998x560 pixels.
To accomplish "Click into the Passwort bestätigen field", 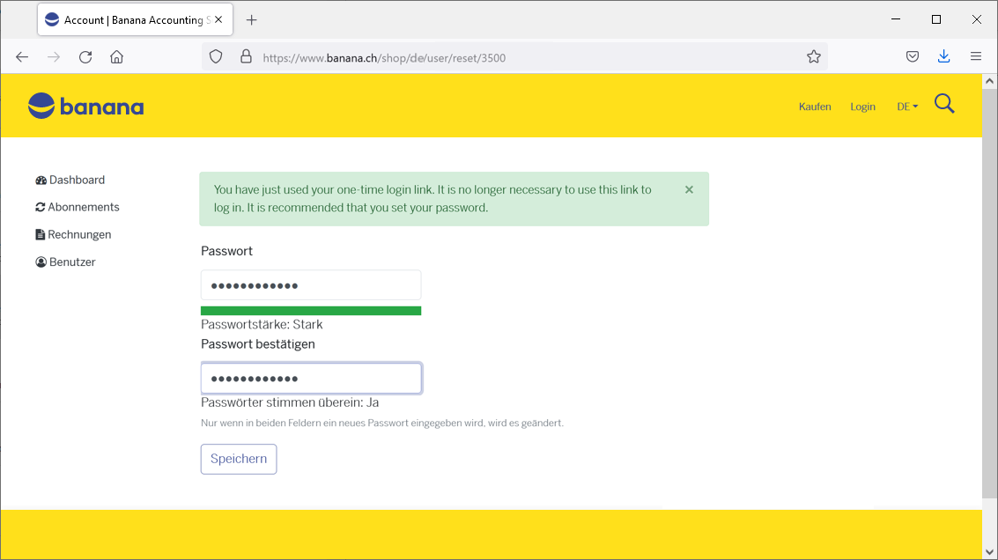I will (x=311, y=379).
